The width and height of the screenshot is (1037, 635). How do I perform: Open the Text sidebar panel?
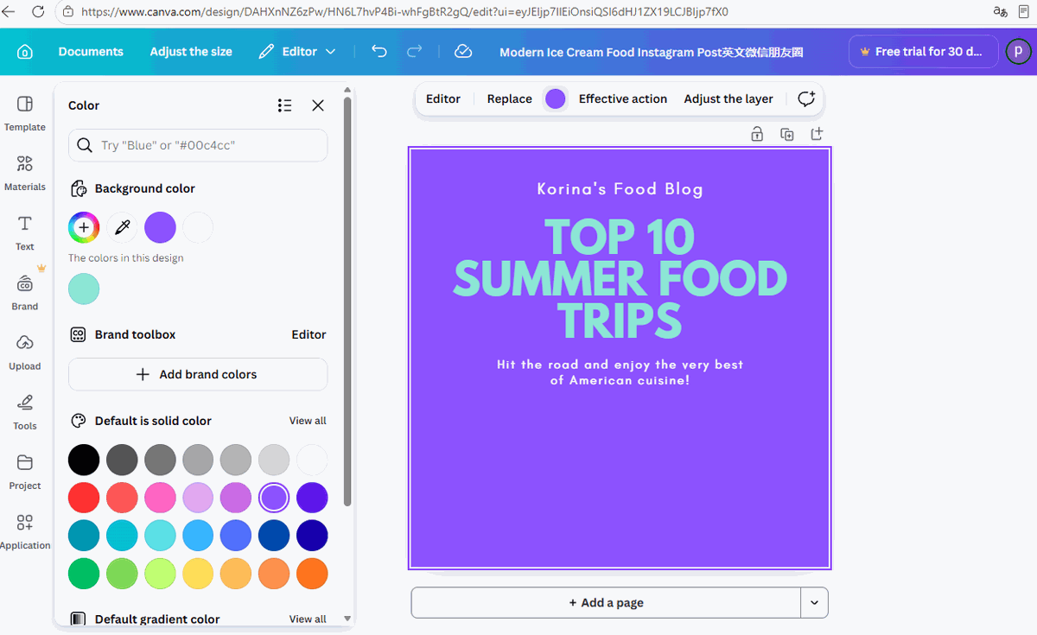coord(25,232)
